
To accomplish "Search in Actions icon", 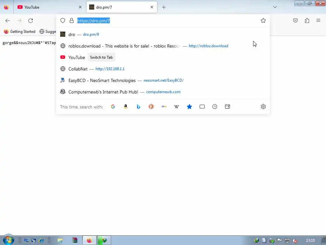I will click(227, 107).
